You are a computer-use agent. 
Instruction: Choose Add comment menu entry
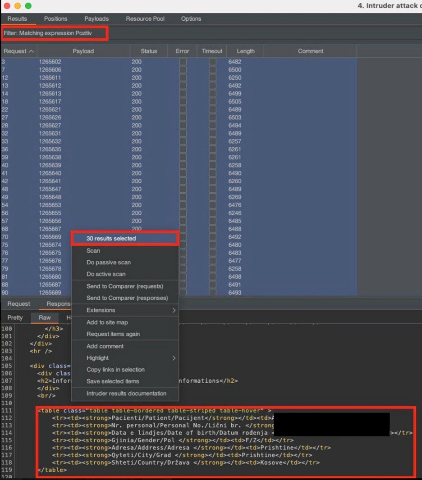click(x=125, y=346)
